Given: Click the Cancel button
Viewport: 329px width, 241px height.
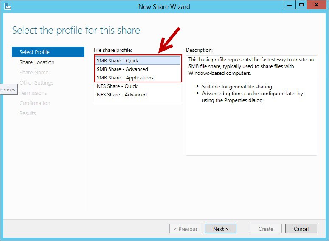Looking at the screenshot, I should pos(301,229).
